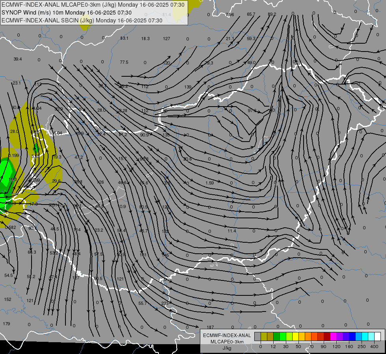Click the map value 83.1
This screenshot has height=354, width=386.
click(x=124, y=38)
